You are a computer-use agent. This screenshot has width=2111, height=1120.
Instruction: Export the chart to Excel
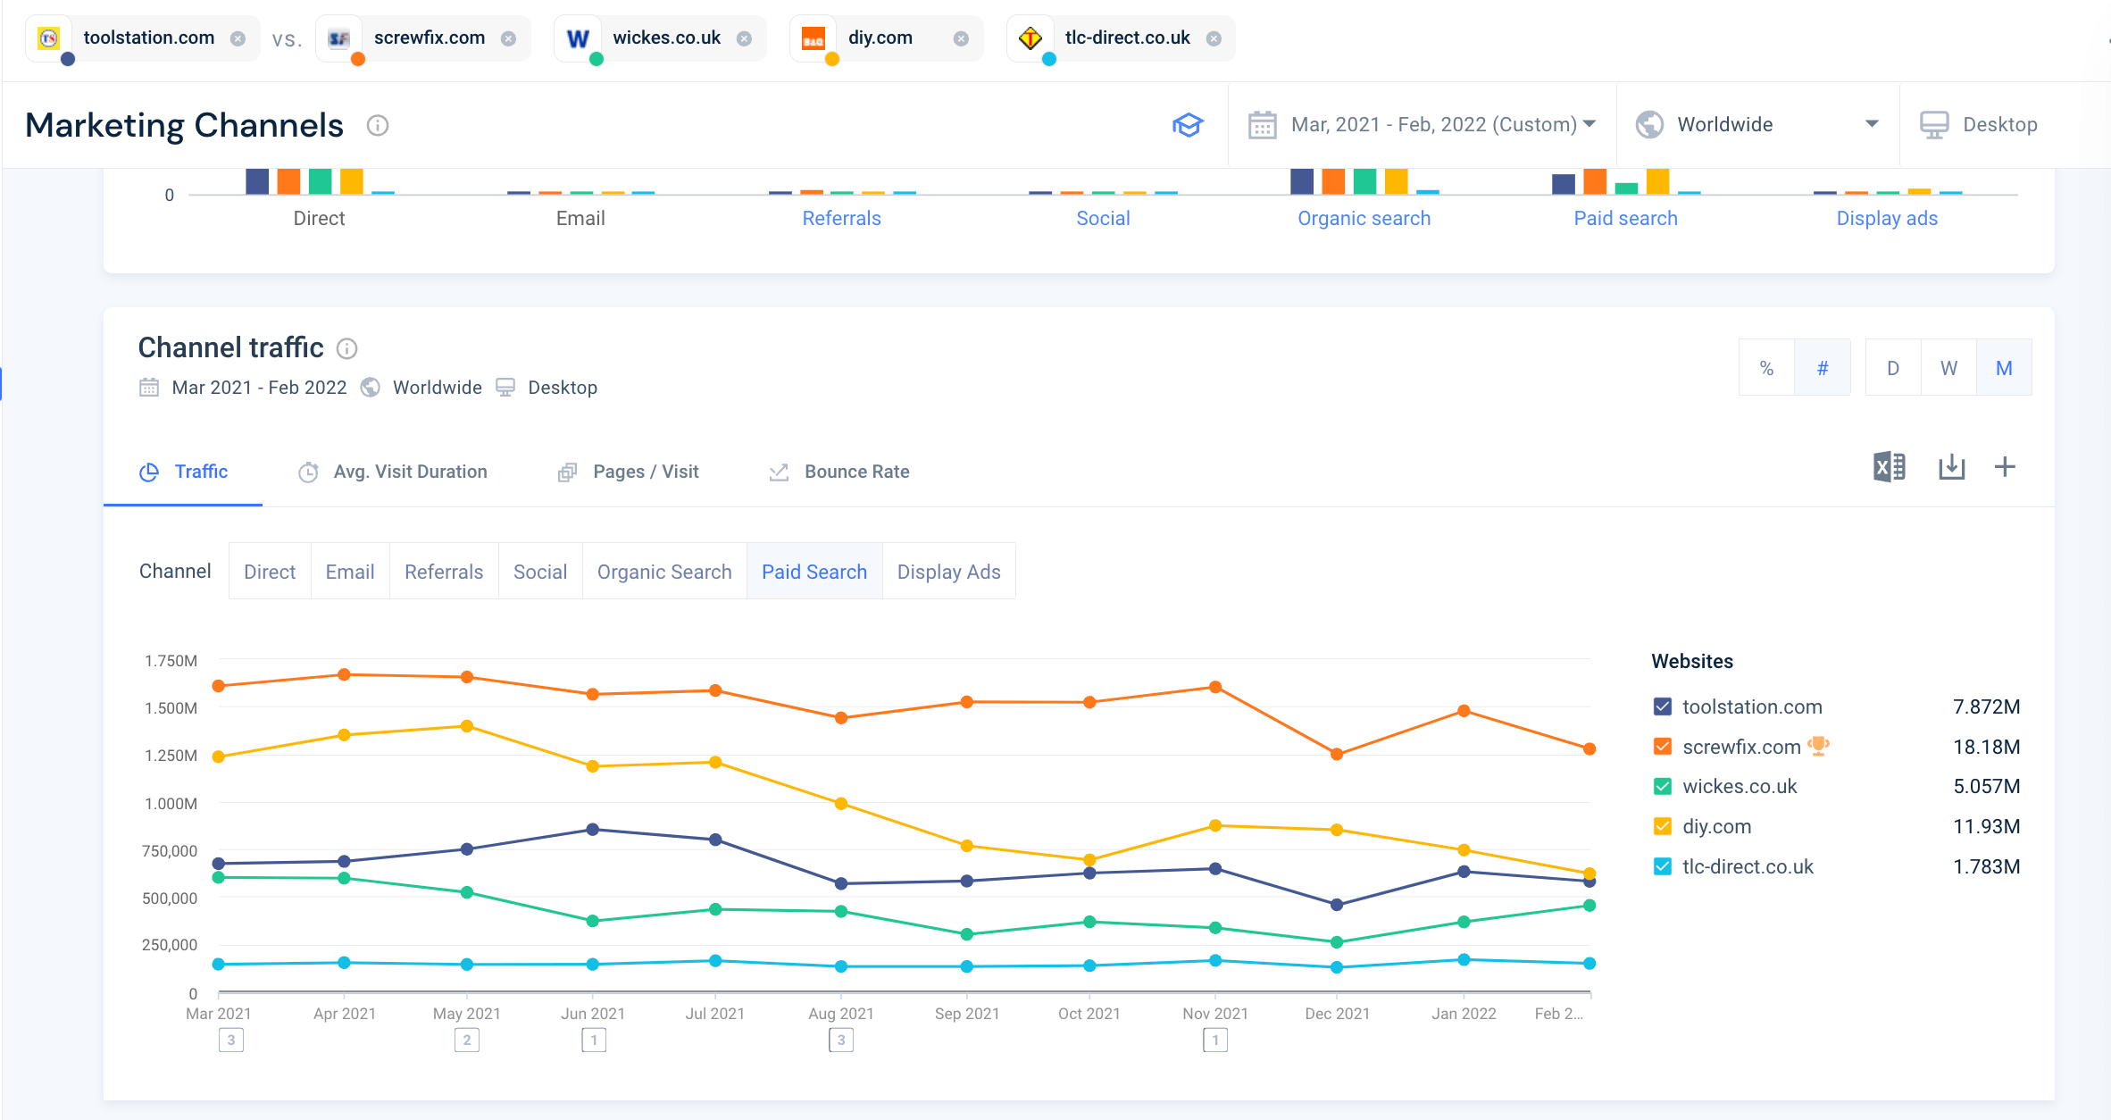coord(1889,467)
